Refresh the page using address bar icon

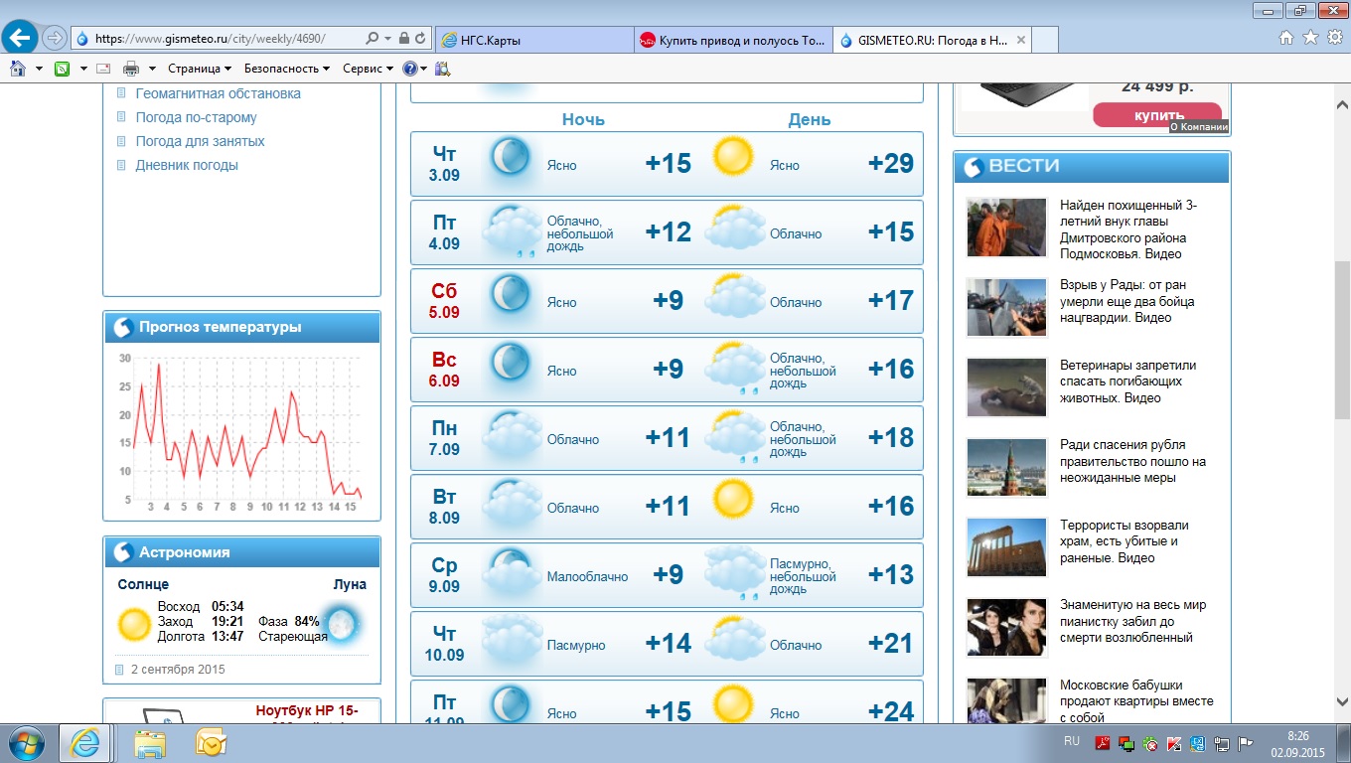420,39
